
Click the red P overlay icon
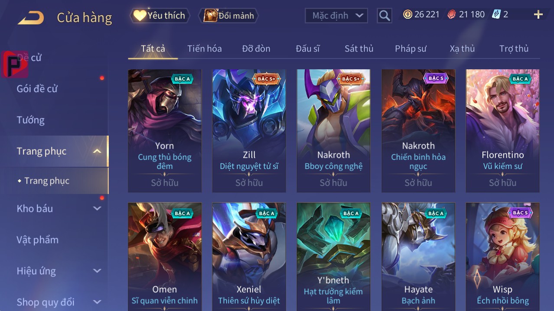(x=14, y=64)
